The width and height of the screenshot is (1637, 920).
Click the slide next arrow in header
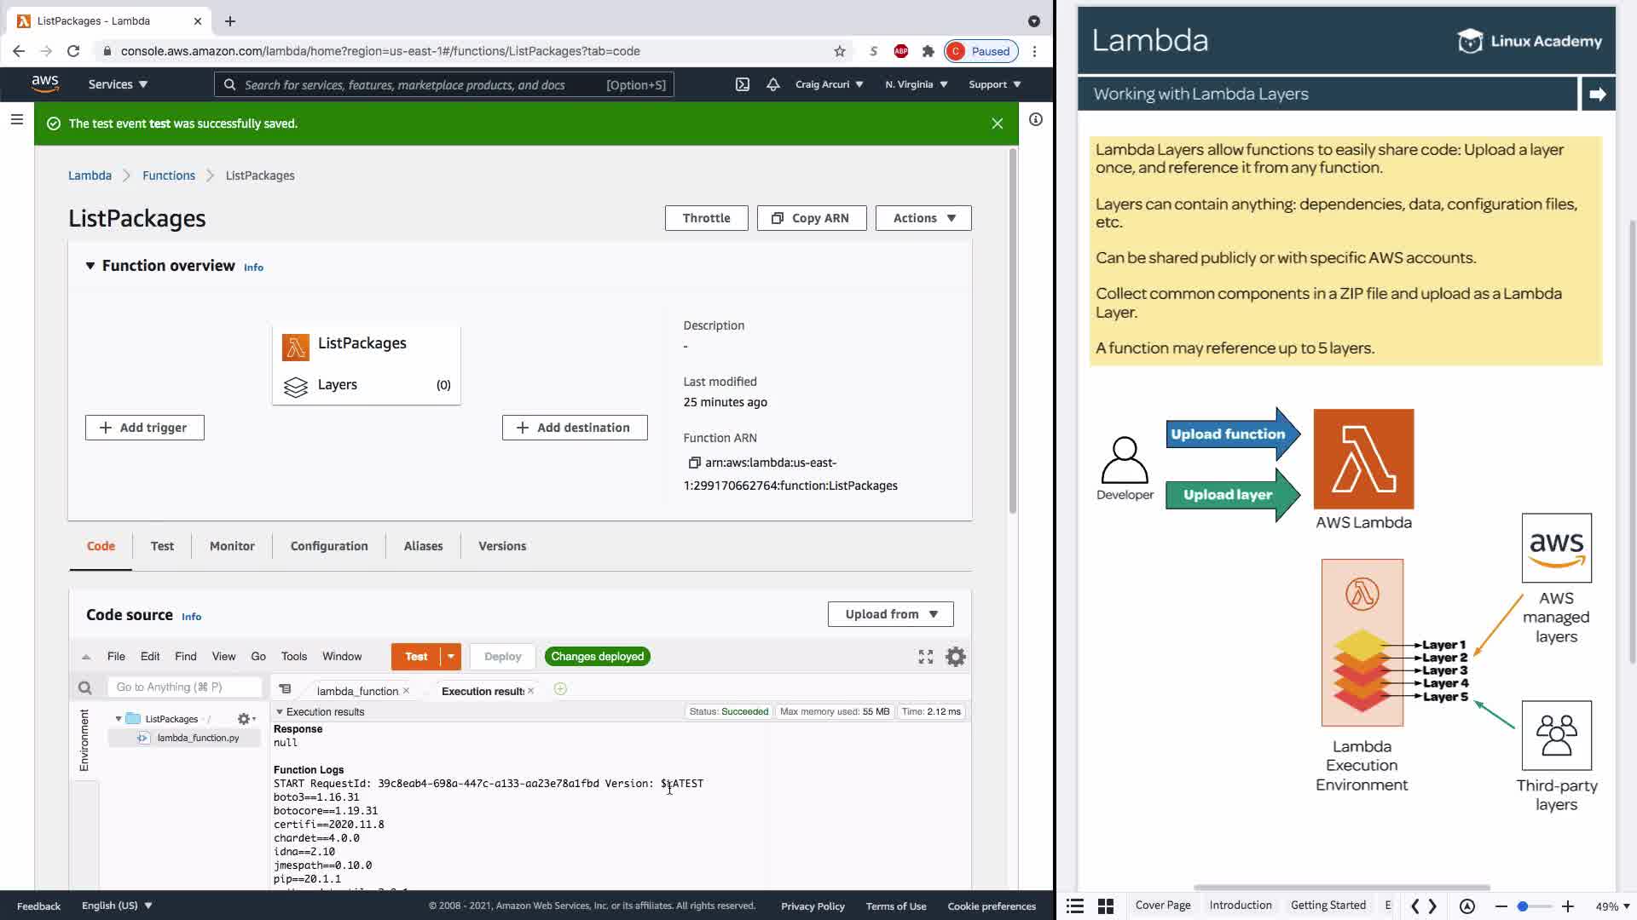pyautogui.click(x=1598, y=94)
